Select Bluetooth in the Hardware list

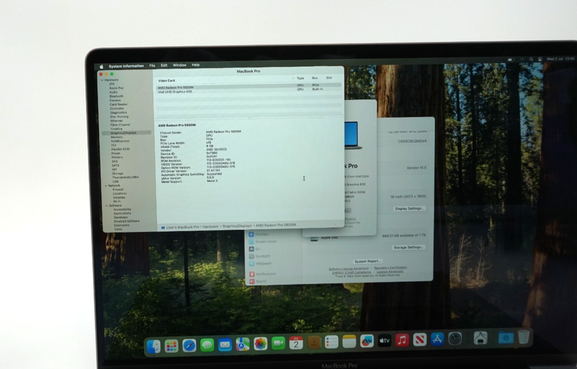pos(117,96)
